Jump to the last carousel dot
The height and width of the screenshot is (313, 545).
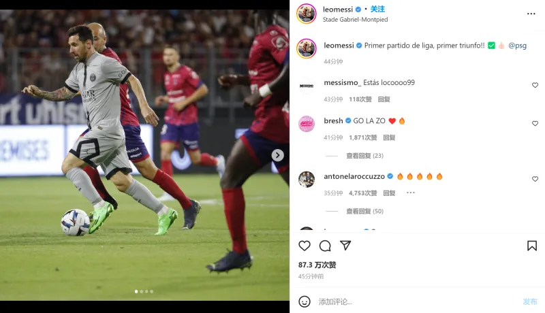pos(151,291)
